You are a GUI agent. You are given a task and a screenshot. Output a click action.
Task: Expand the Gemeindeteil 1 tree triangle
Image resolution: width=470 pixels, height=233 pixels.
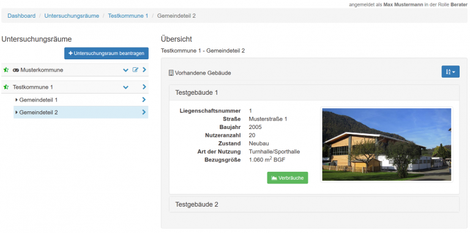pyautogui.click(x=17, y=100)
